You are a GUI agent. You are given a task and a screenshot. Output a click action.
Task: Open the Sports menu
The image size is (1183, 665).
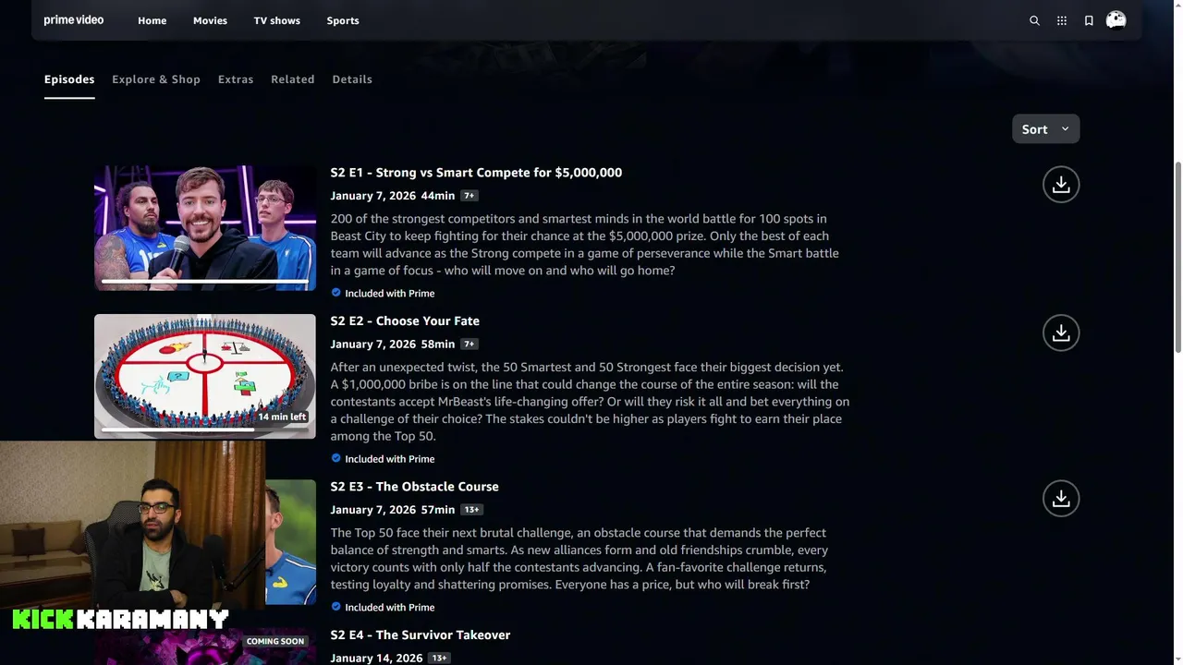pyautogui.click(x=343, y=20)
